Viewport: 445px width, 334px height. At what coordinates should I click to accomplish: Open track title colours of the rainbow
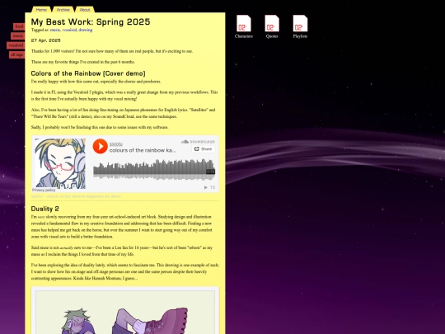(143, 150)
